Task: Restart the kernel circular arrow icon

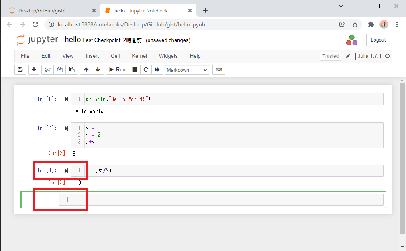Action: tap(146, 70)
